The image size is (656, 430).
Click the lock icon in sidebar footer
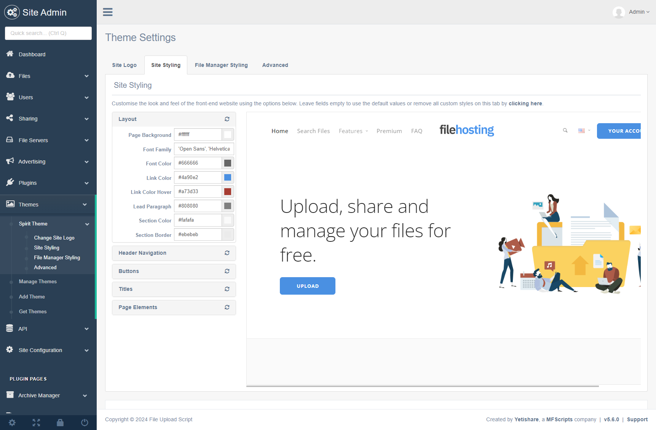(60, 422)
